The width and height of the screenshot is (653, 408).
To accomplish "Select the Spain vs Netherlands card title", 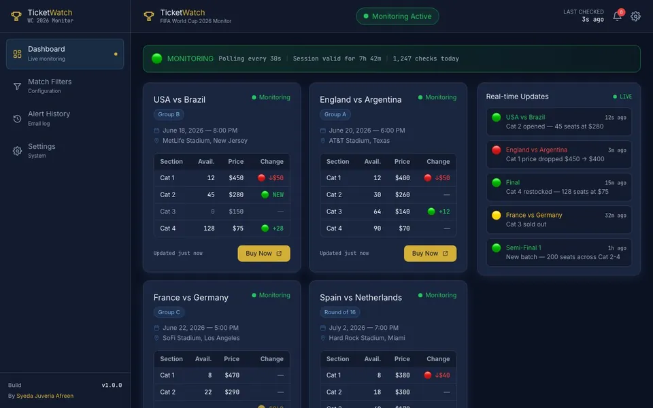I will [361, 297].
